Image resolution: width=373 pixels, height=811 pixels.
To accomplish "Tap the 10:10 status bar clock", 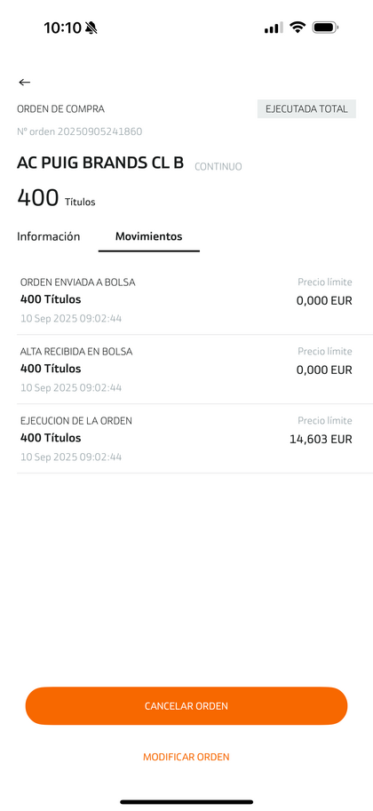I will coord(62,28).
